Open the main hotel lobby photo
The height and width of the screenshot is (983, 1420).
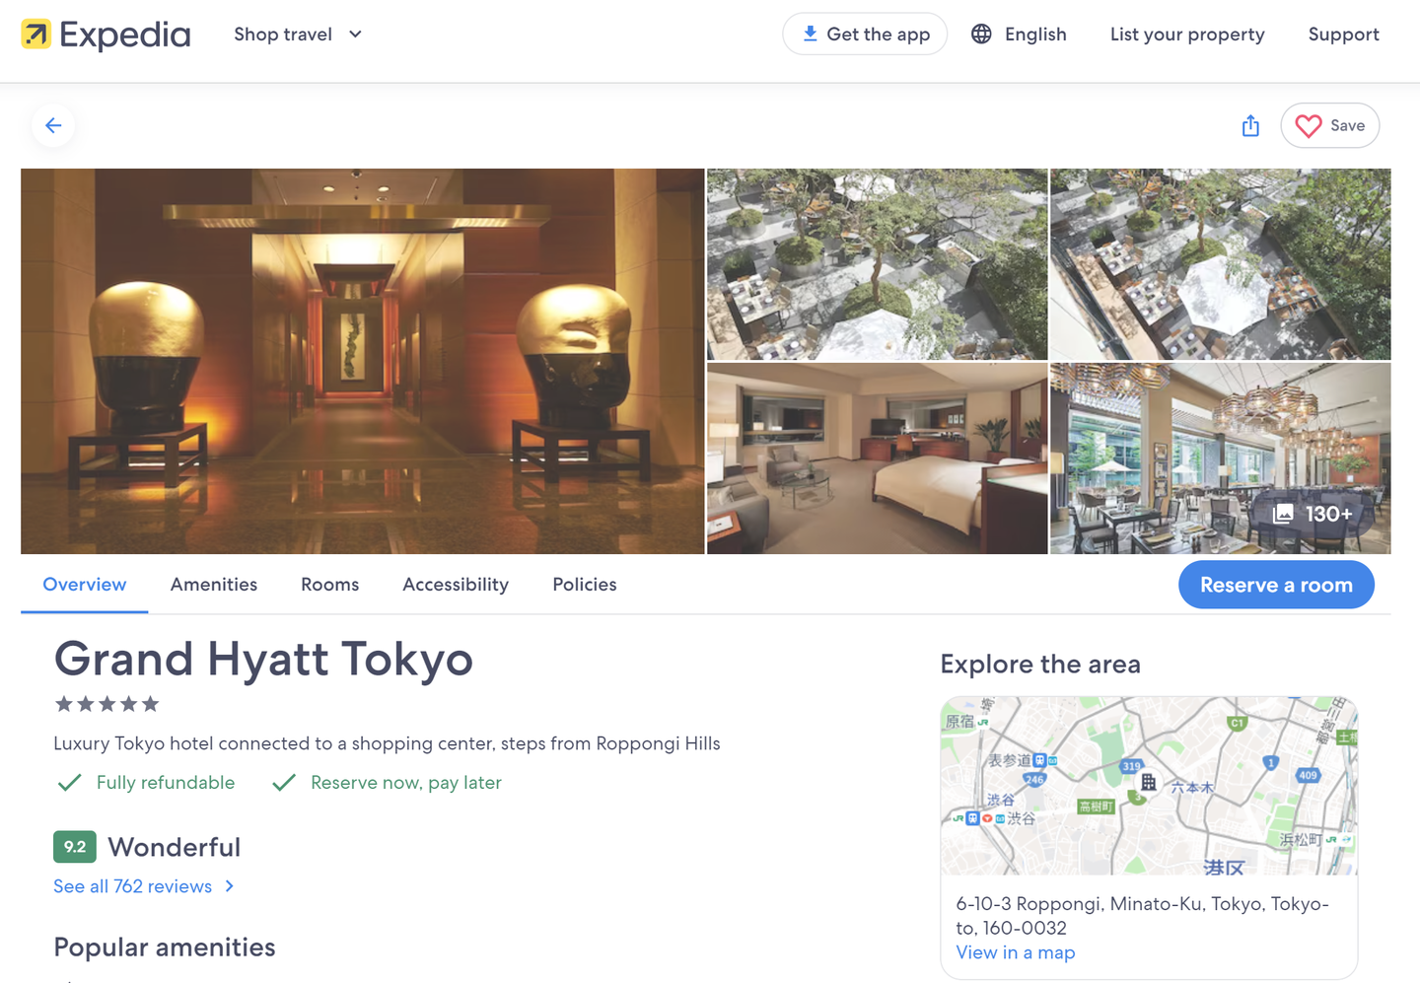tap(363, 361)
